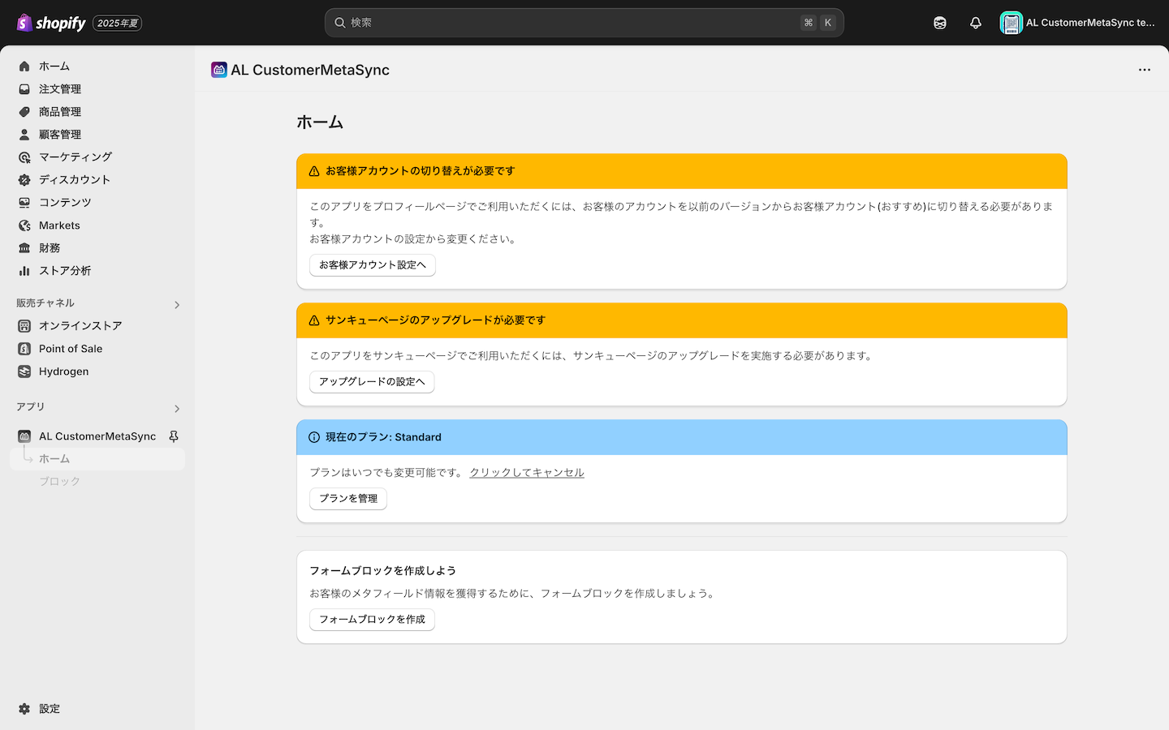Click the Markets globe icon

24,225
